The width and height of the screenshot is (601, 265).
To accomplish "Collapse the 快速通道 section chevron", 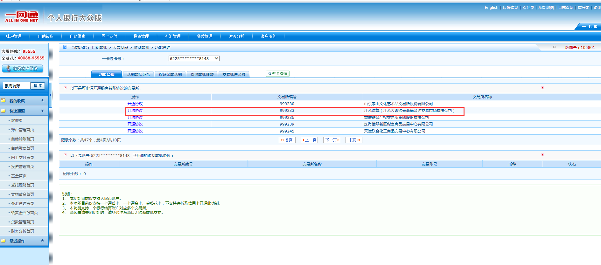I will click(42, 111).
